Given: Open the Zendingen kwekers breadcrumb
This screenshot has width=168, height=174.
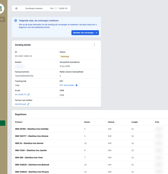Looking at the screenshot, I should click(x=34, y=8).
